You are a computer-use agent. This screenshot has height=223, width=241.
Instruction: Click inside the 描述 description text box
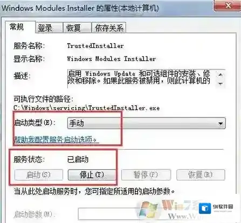tap(142, 79)
